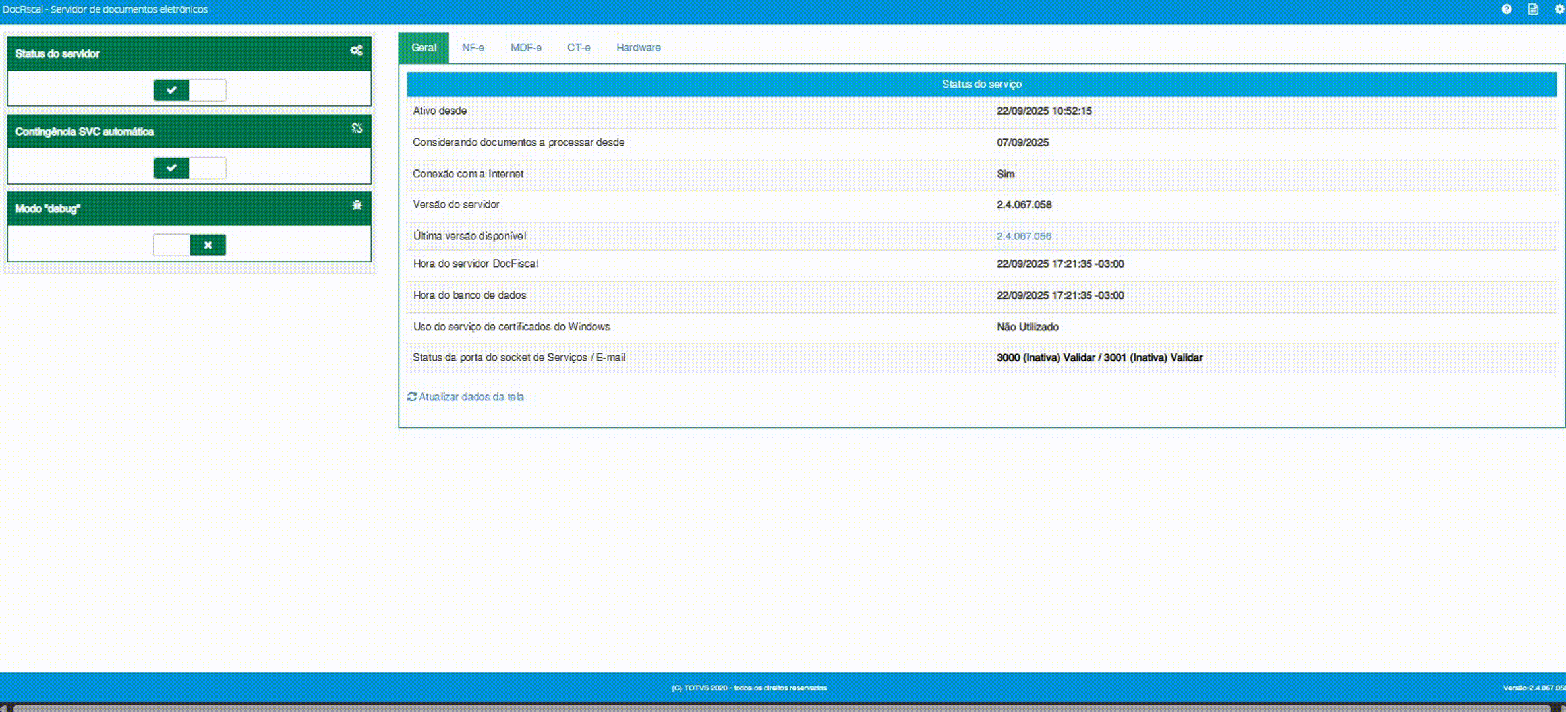1566x712 pixels.
Task: Click the Hora do banco de dados label
Action: (469, 295)
